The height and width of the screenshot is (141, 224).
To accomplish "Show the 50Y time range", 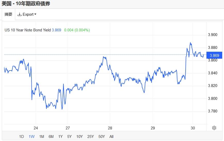I will pos(102,137).
